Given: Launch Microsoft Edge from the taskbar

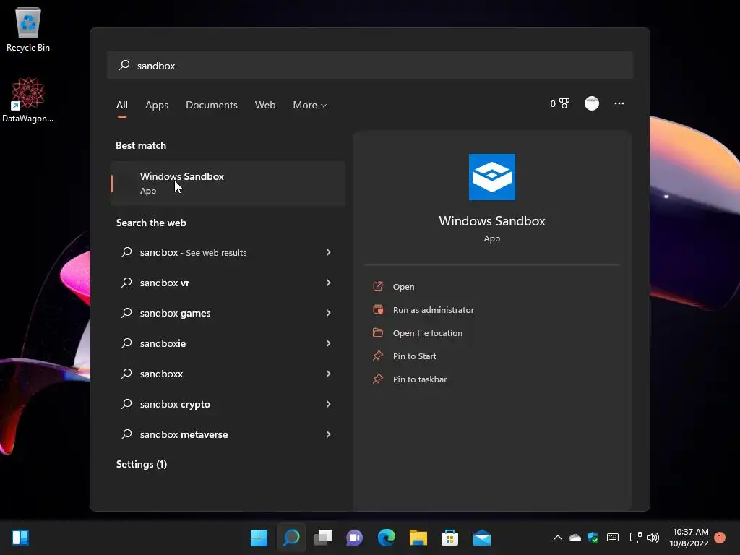Looking at the screenshot, I should pyautogui.click(x=387, y=538).
